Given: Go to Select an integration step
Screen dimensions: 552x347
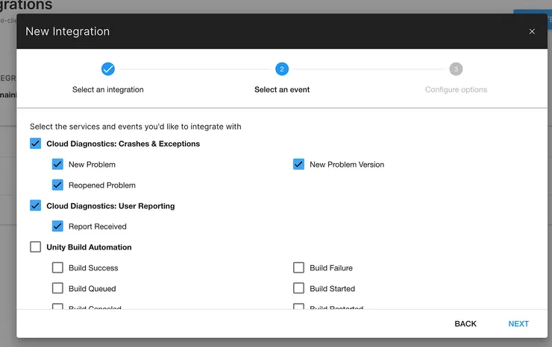Looking at the screenshot, I should pyautogui.click(x=108, y=89).
